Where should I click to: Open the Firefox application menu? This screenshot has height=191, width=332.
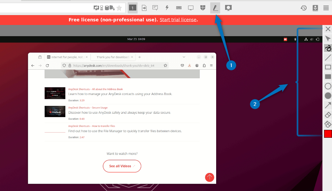tap(211, 65)
